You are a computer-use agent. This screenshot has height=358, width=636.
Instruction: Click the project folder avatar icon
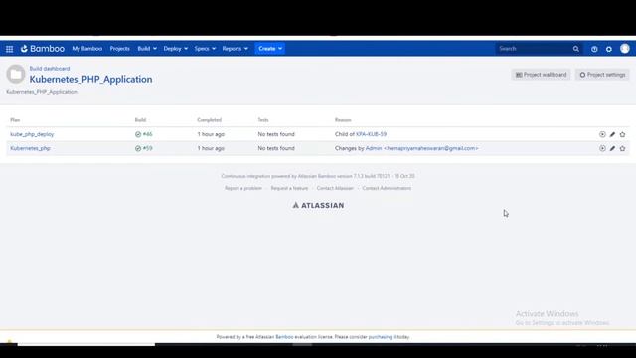[x=16, y=74]
